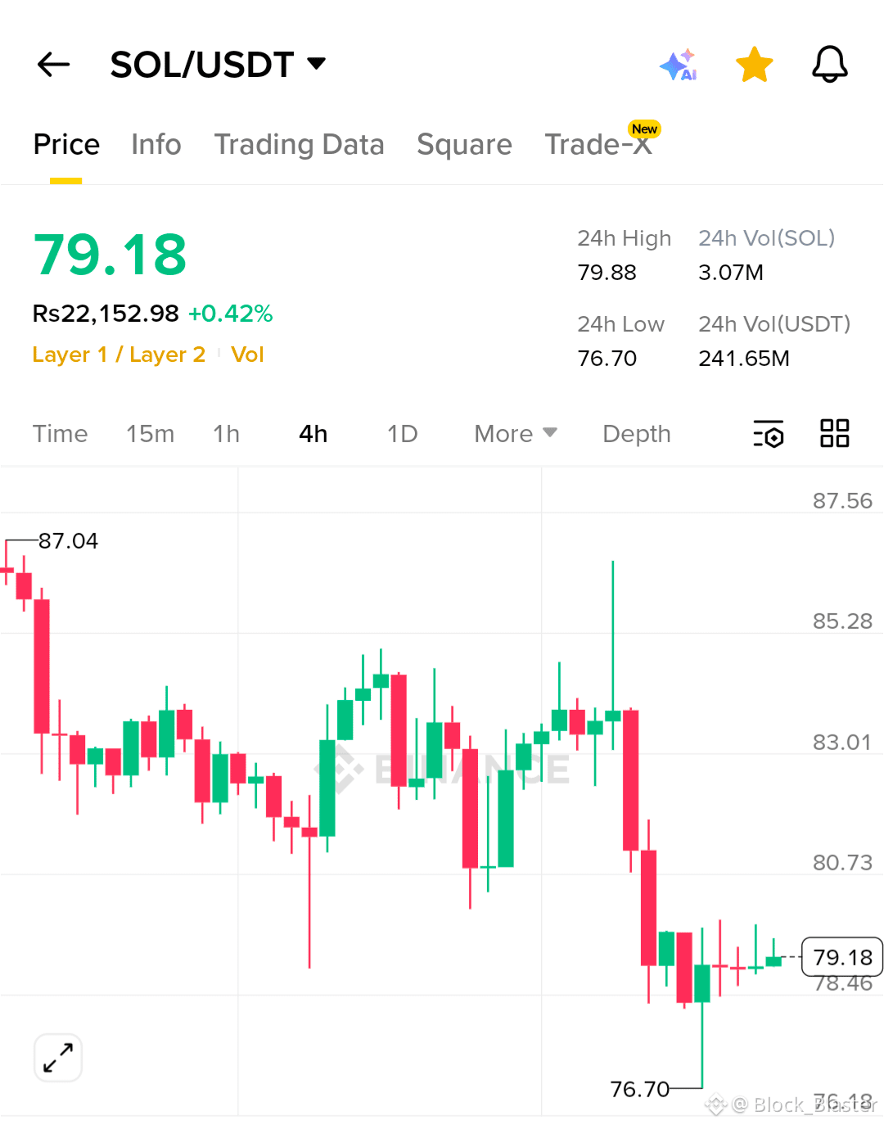Screen dimensions: 884x1125
Task: Switch to the Trading Data tab
Action: (299, 144)
